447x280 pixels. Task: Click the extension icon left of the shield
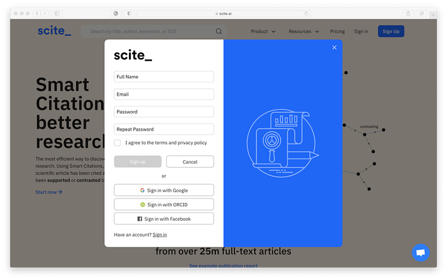[x=116, y=13]
